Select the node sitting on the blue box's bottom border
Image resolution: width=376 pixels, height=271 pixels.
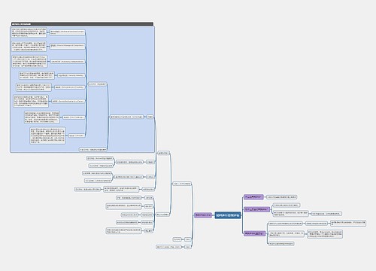pyautogui.click(x=93, y=150)
